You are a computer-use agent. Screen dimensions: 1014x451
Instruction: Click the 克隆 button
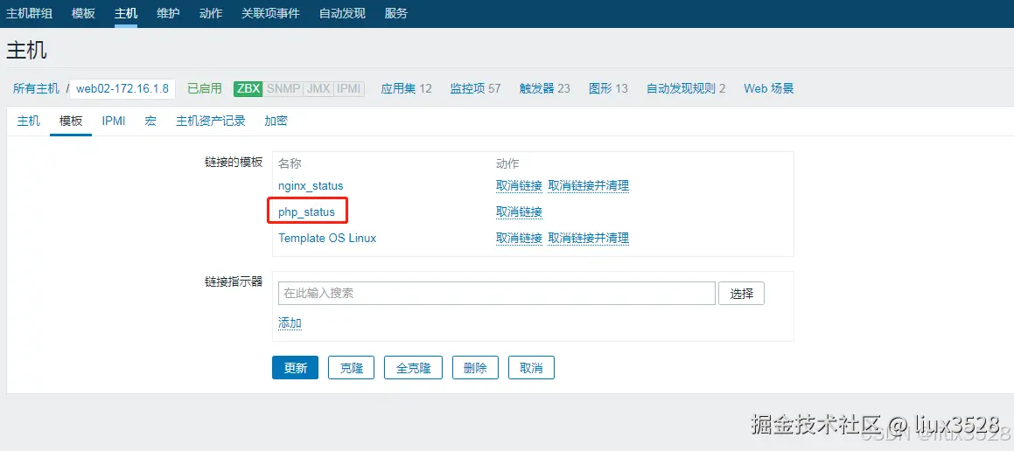coord(351,368)
